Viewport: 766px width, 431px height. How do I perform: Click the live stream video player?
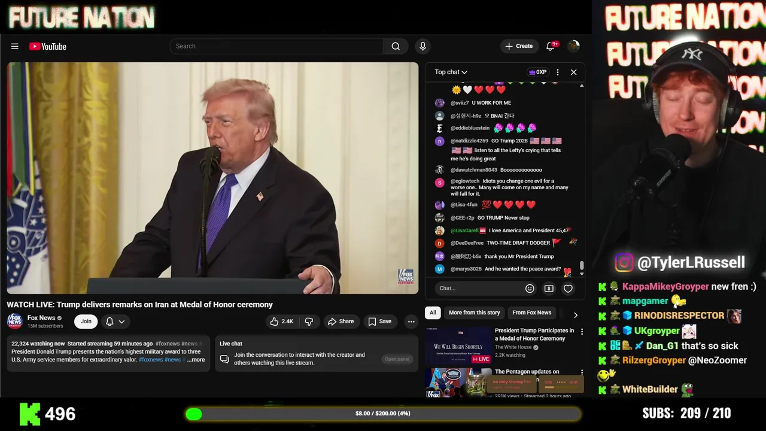tap(213, 178)
